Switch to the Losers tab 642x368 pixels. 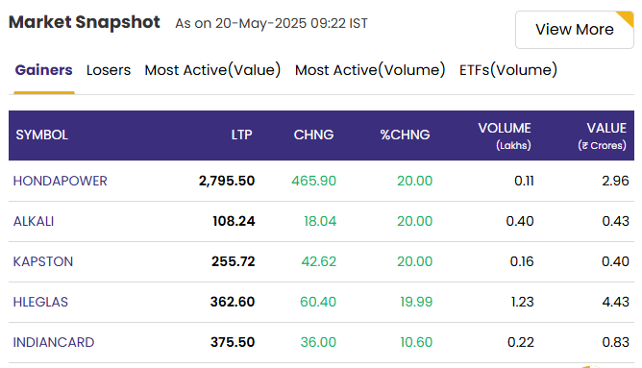click(x=109, y=70)
